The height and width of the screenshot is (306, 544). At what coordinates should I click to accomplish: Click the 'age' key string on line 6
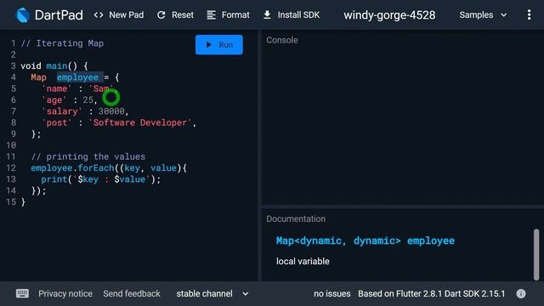click(x=54, y=100)
